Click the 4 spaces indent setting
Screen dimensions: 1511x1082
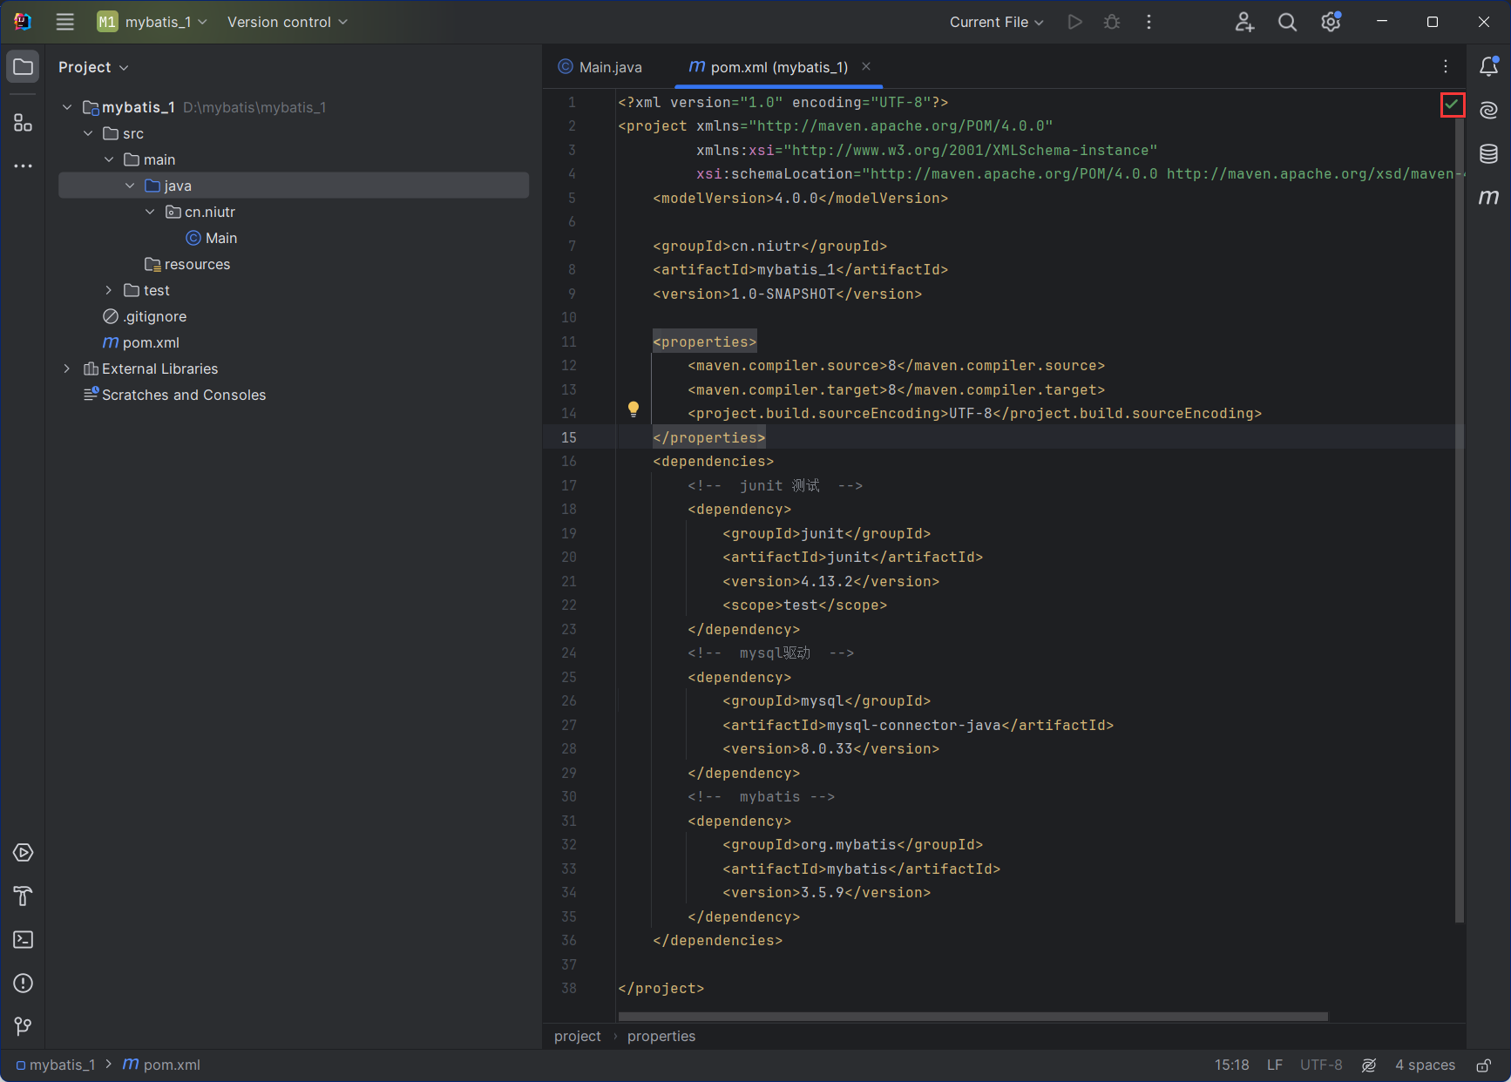(x=1425, y=1065)
